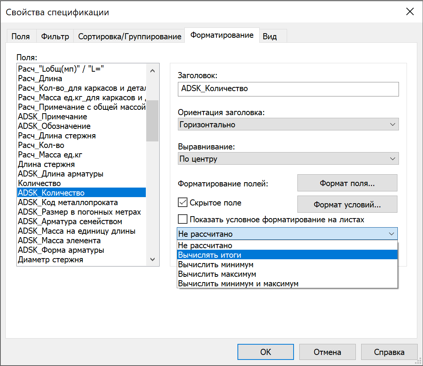Viewport: 423px width, 366px height.
Task: Click the Формат поля... button
Action: [347, 183]
